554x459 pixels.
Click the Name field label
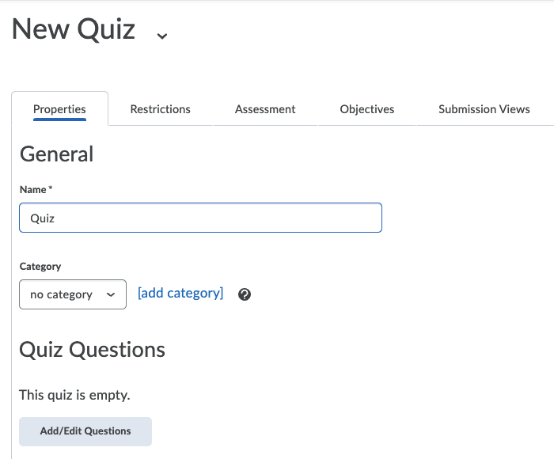32,190
